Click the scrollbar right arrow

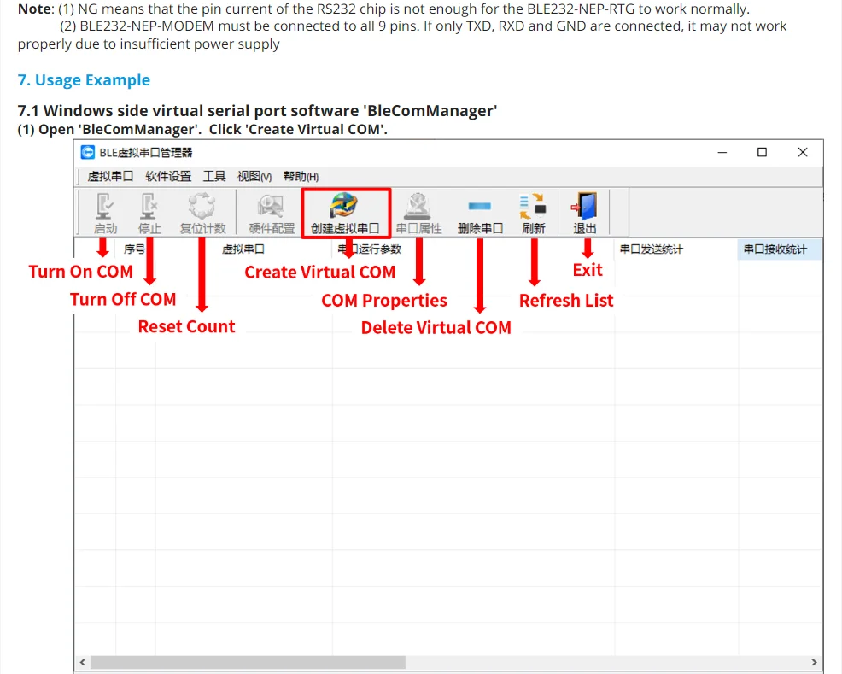814,662
